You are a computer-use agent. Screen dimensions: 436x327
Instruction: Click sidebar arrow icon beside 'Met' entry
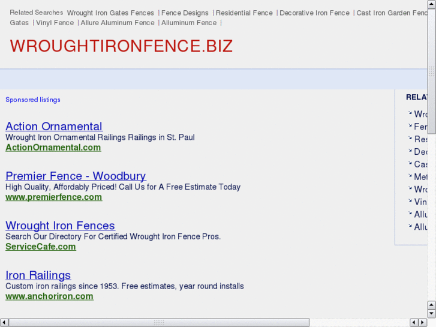coord(410,175)
